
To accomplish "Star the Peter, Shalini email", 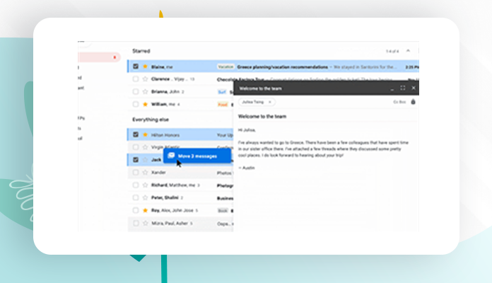I will pyautogui.click(x=145, y=197).
